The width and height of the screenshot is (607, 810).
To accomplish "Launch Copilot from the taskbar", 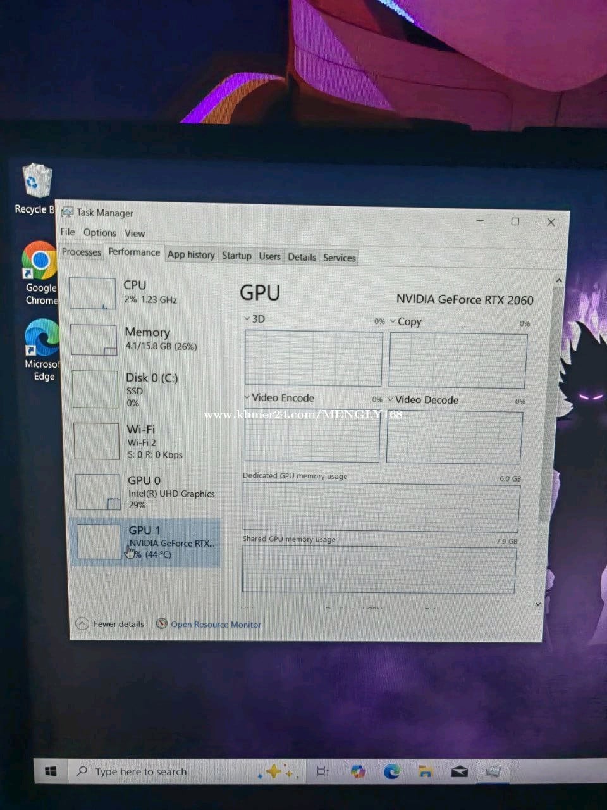I will click(358, 771).
